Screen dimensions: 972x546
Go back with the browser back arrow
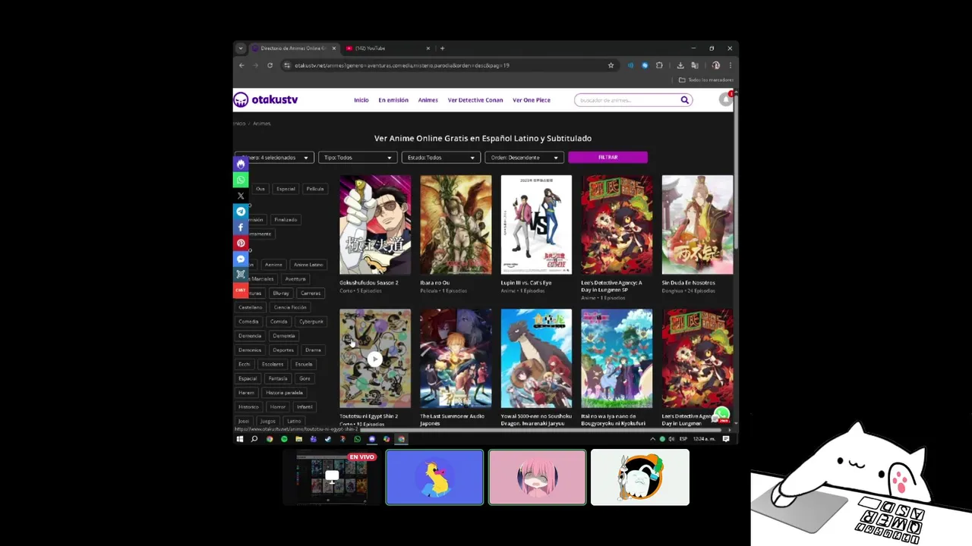click(x=241, y=65)
